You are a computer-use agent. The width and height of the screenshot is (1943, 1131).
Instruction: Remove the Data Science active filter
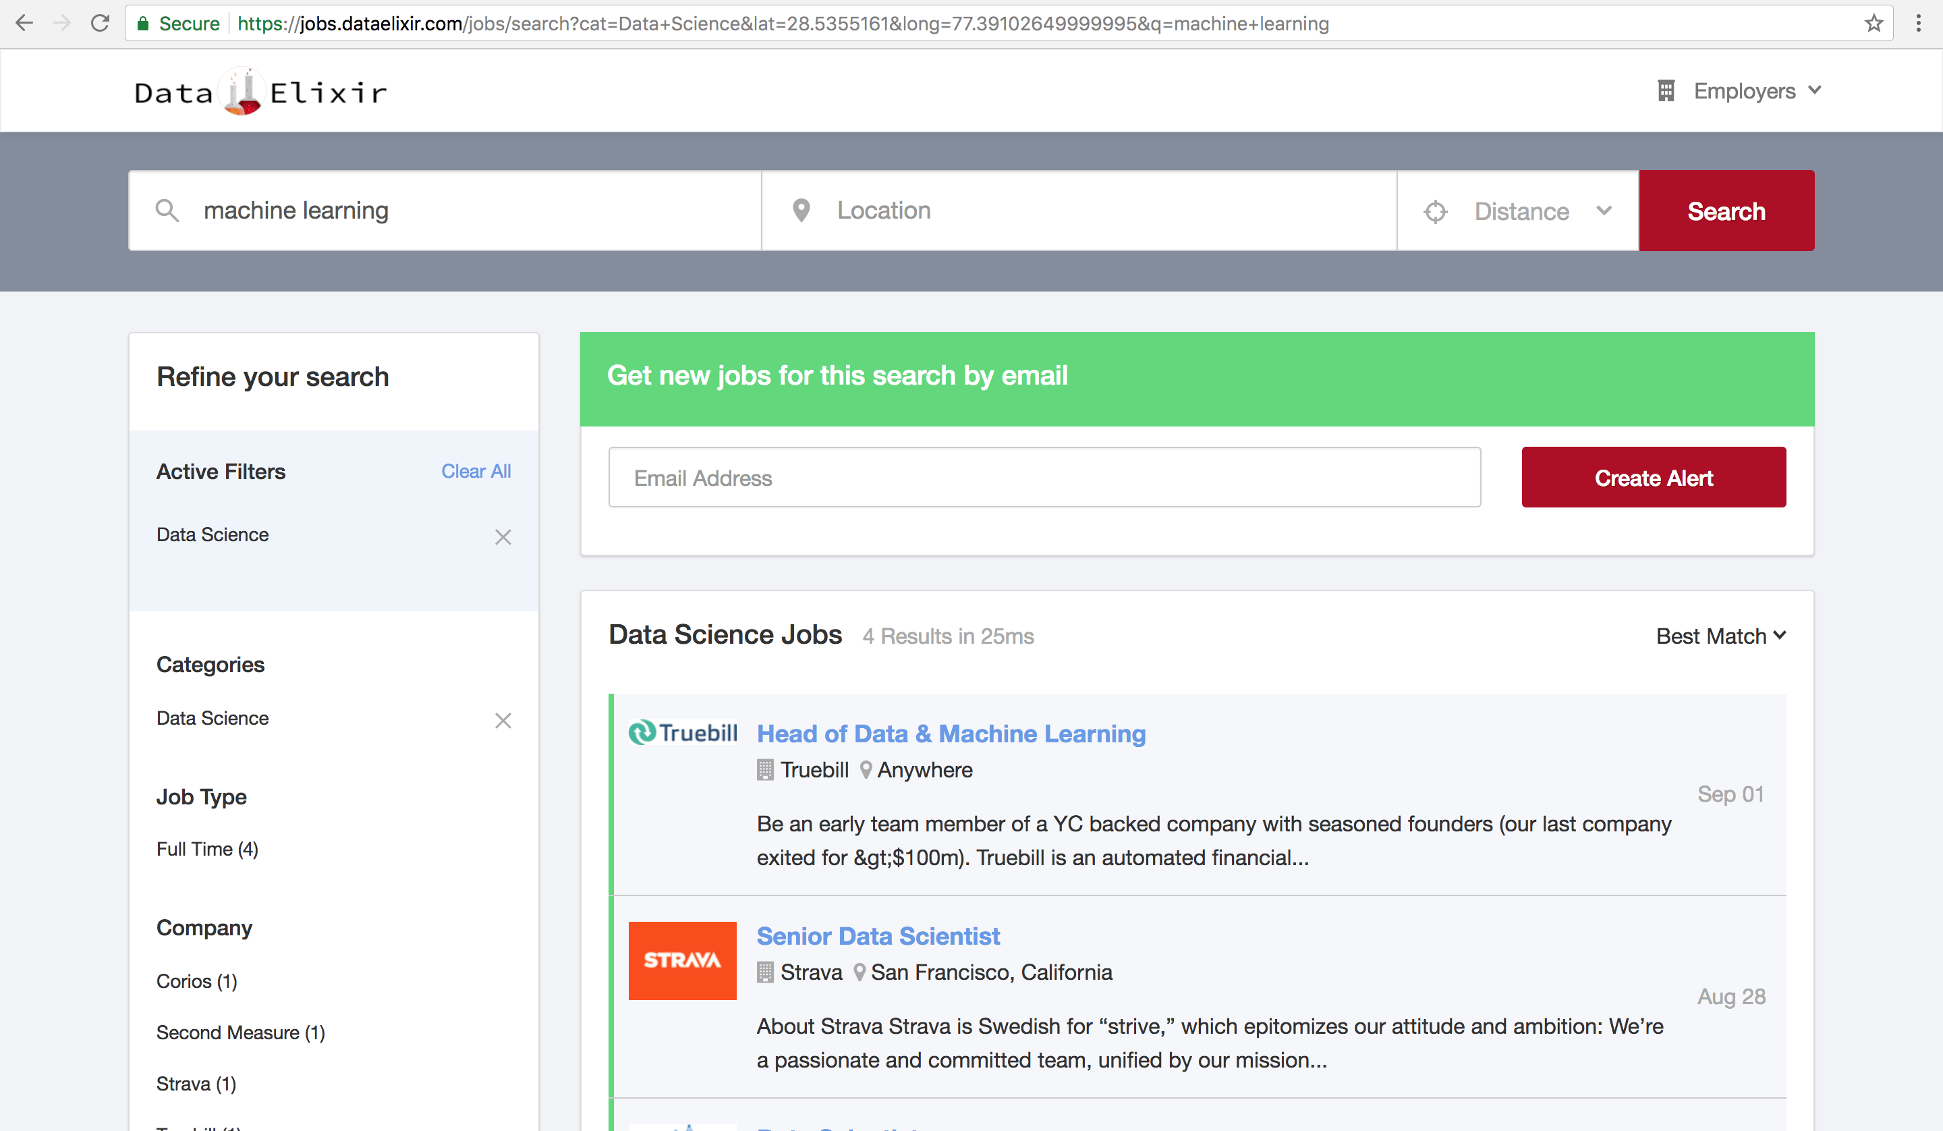coord(503,536)
